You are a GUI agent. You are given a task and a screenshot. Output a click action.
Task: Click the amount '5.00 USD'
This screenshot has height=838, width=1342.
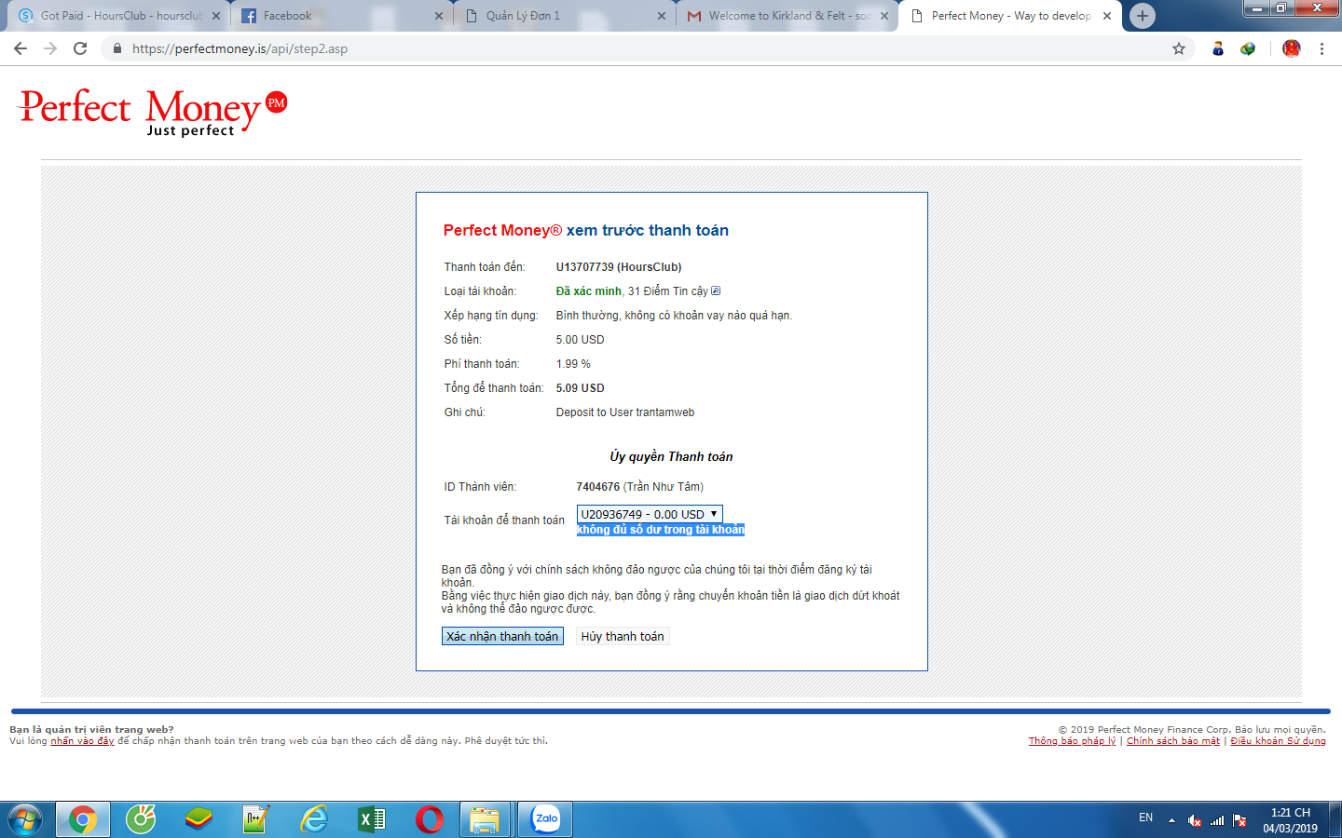point(580,340)
